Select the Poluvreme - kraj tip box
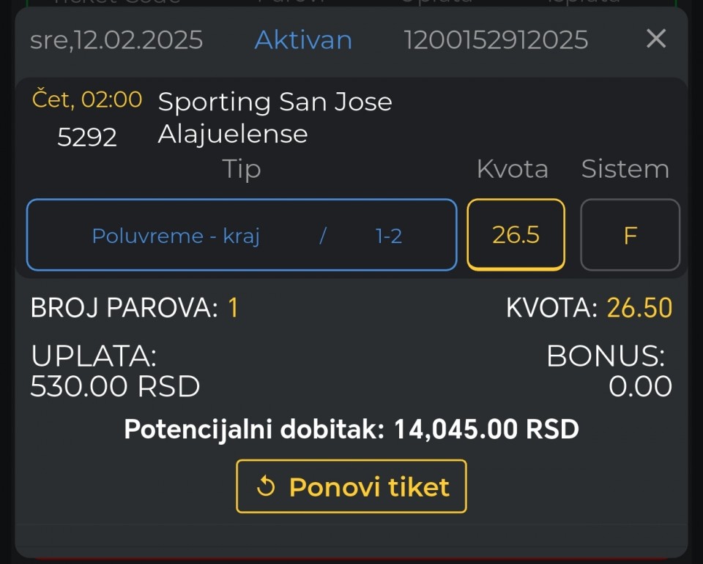 point(242,235)
